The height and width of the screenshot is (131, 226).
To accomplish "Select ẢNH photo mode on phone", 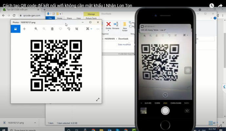I will [x=165, y=103].
